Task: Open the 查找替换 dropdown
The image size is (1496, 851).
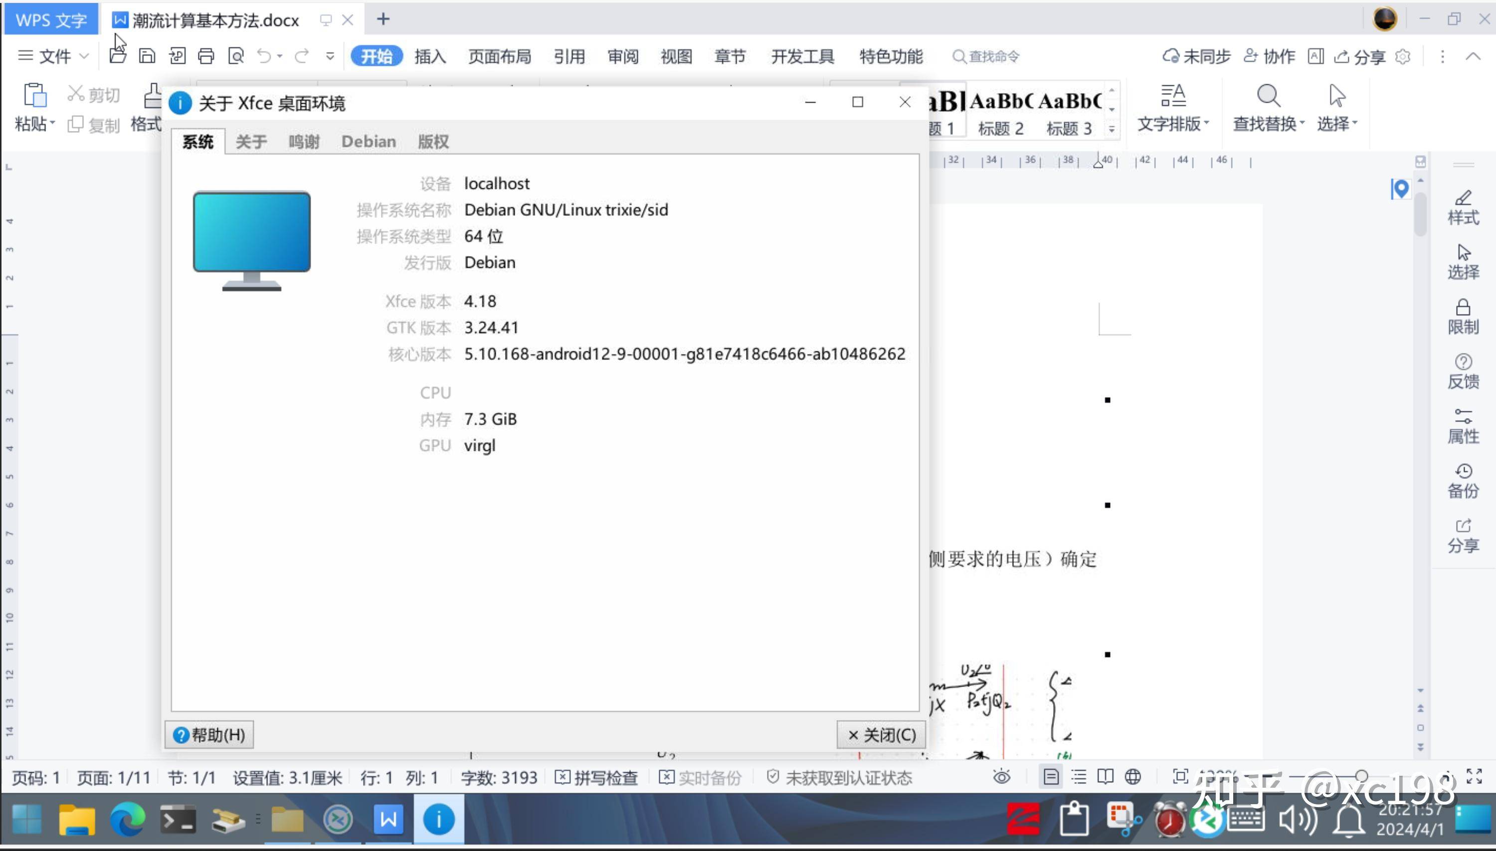Action: pyautogui.click(x=1269, y=124)
